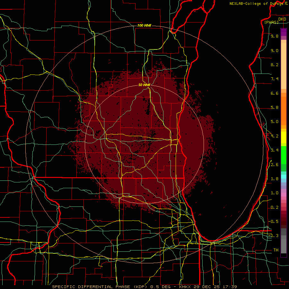Click the -0.5 scale label
289x289 pixels.
point(273,221)
